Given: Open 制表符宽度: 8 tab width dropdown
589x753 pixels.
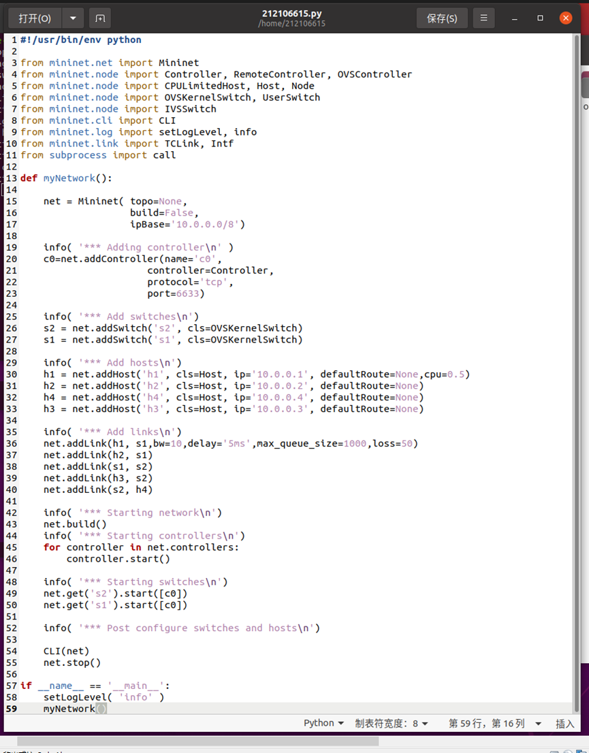Looking at the screenshot, I should [x=391, y=723].
